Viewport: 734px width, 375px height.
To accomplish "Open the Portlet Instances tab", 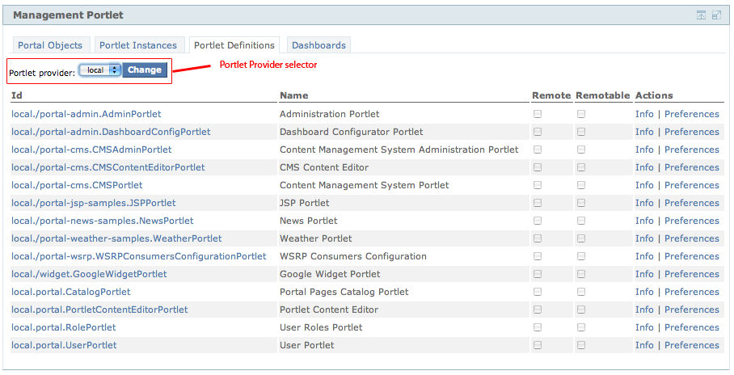I will point(137,45).
